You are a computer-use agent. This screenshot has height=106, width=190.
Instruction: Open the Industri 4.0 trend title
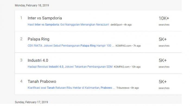point(38,60)
